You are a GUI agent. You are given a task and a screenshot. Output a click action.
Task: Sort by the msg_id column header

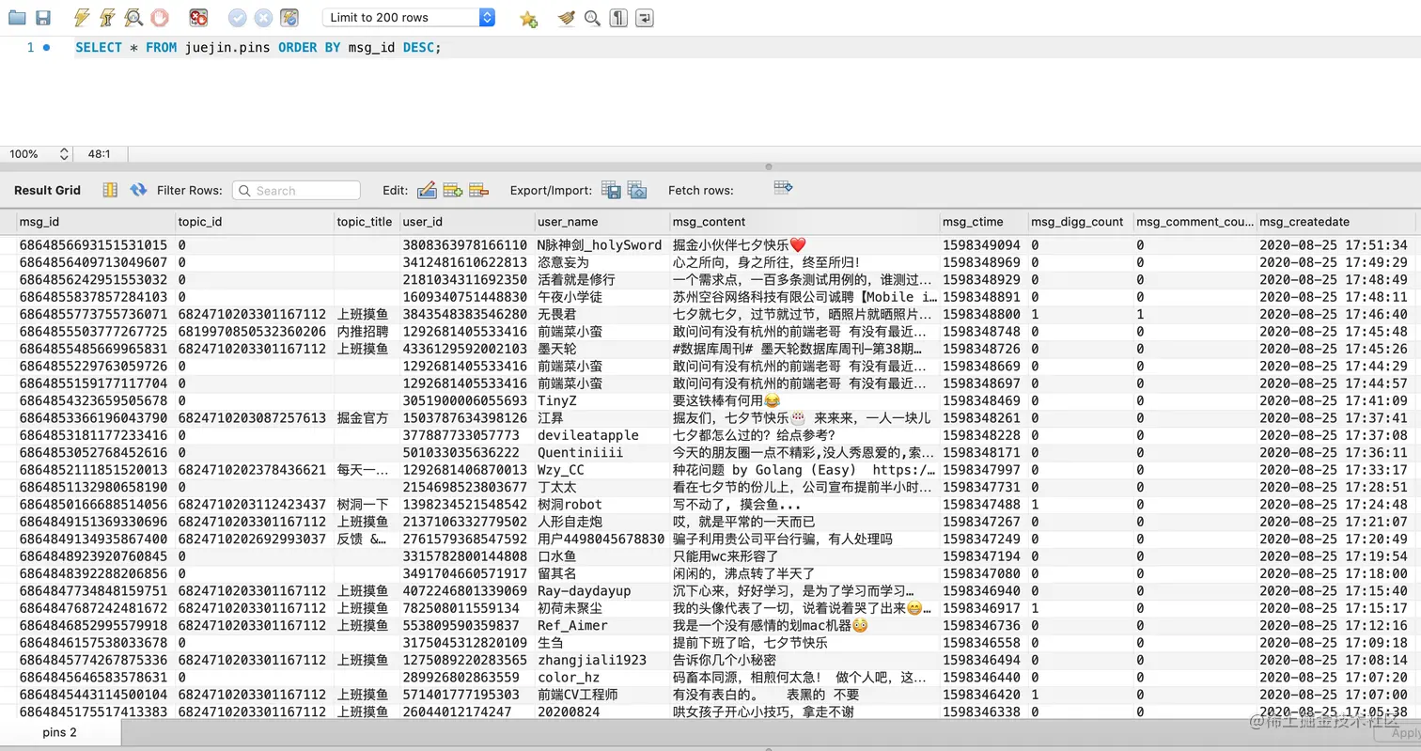point(96,222)
